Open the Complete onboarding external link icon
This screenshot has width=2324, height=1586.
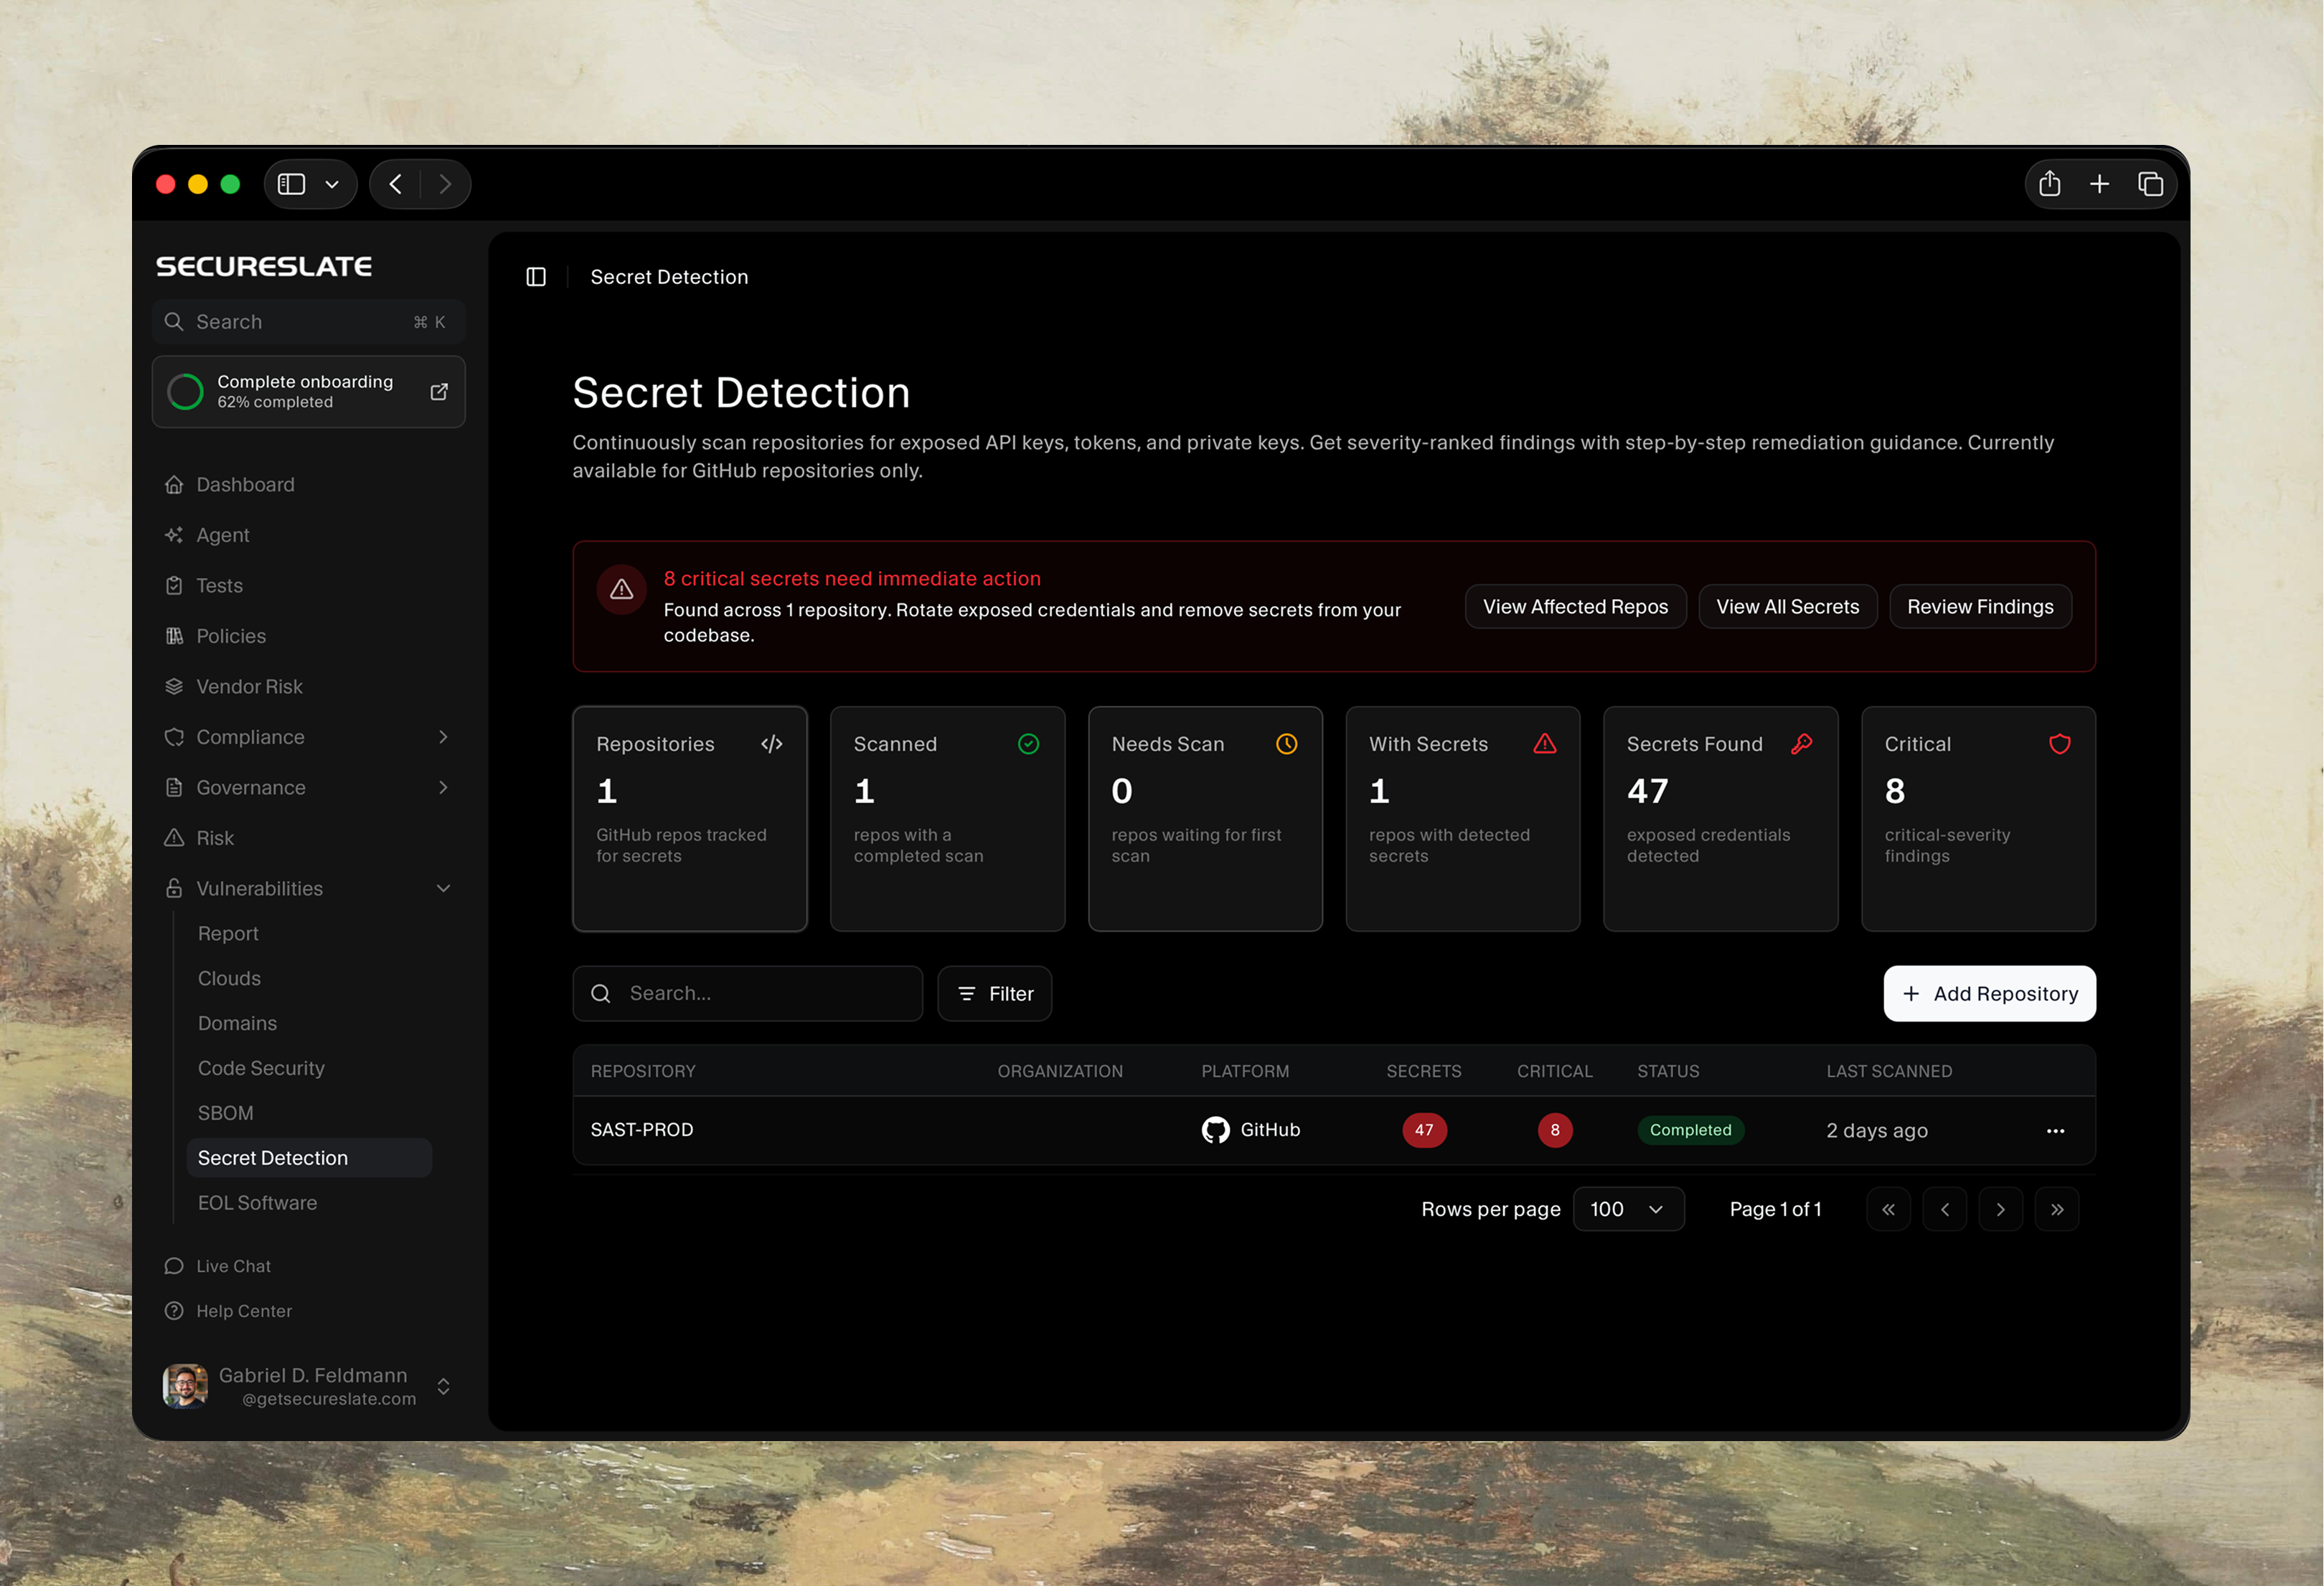(439, 392)
